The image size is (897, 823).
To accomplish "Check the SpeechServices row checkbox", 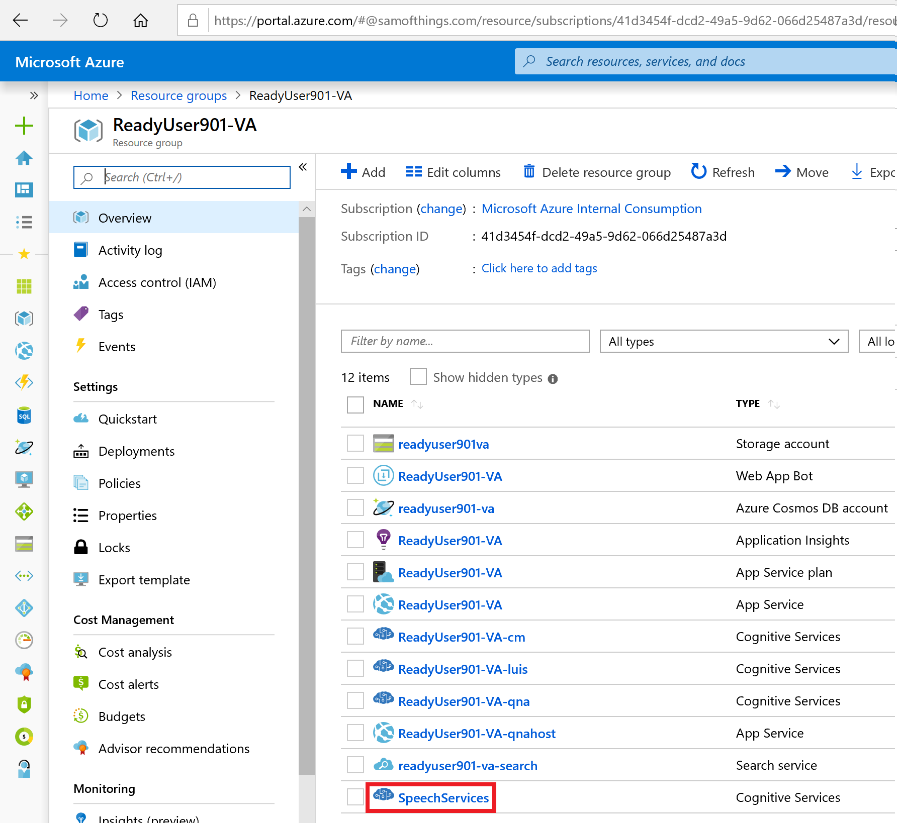I will [x=355, y=797].
